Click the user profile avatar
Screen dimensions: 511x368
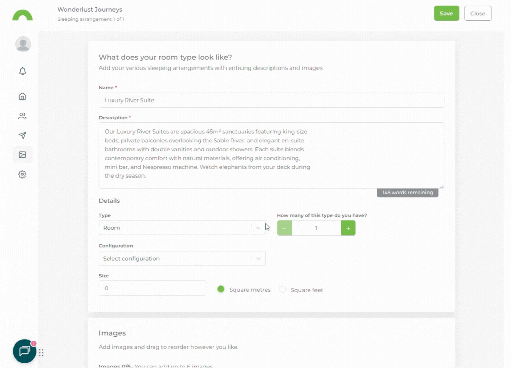point(23,44)
